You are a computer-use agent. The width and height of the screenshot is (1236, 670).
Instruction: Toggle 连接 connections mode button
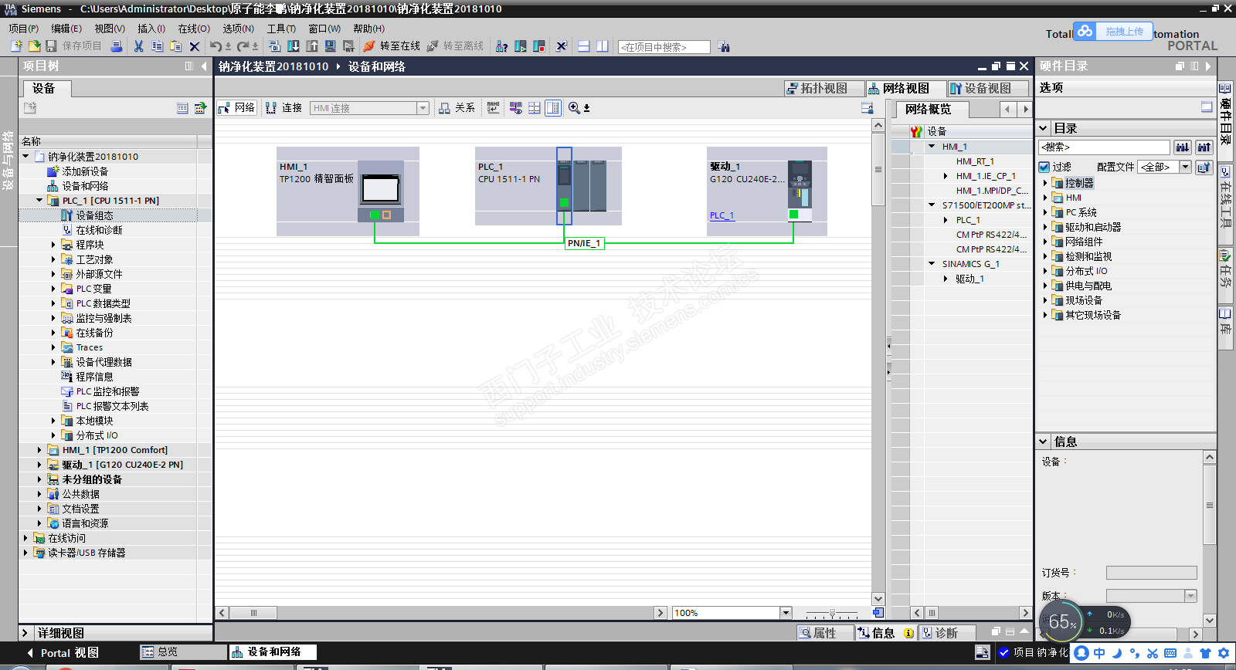(284, 108)
